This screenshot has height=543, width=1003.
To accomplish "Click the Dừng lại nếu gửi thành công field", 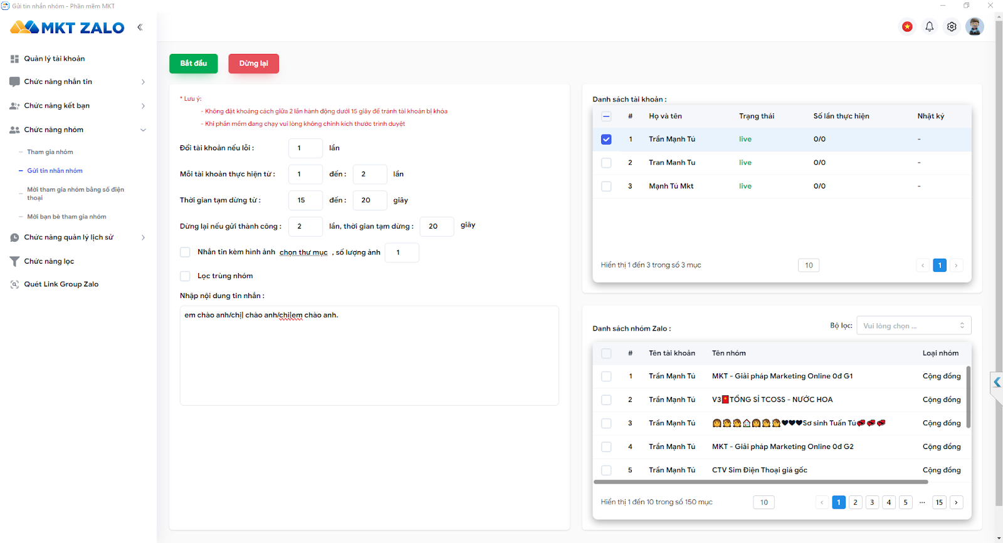I will tap(305, 227).
